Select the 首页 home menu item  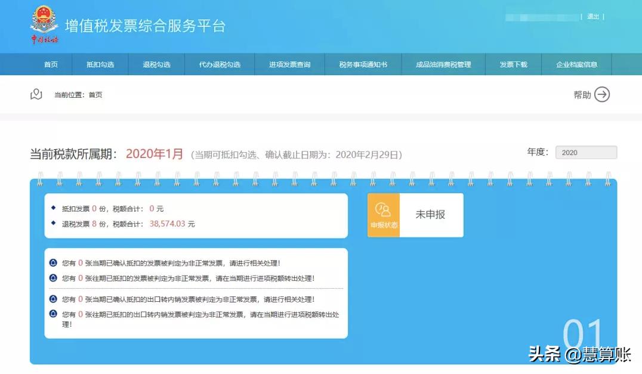pyautogui.click(x=50, y=65)
